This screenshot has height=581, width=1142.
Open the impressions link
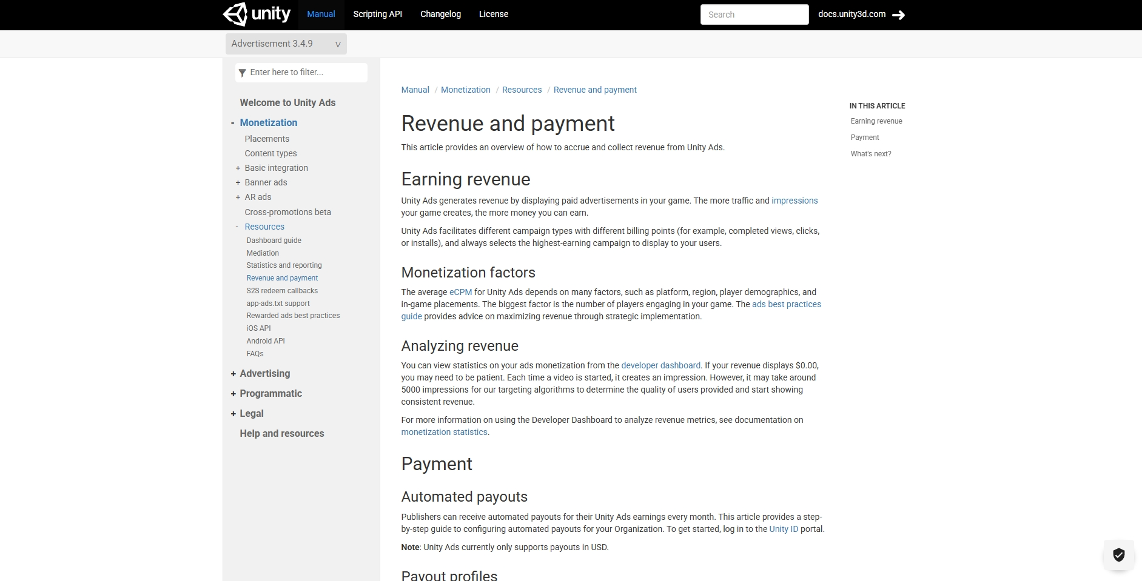[x=794, y=201]
